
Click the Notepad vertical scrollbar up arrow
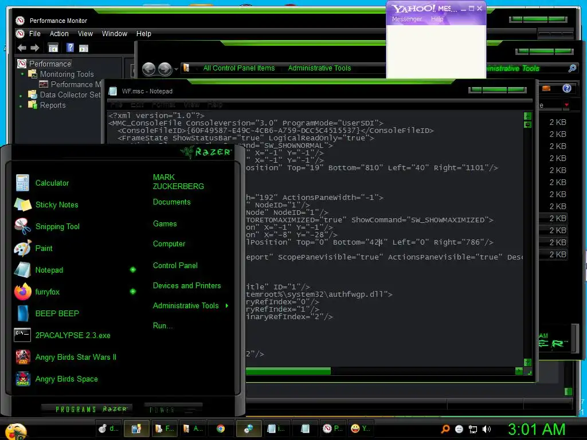coord(527,116)
